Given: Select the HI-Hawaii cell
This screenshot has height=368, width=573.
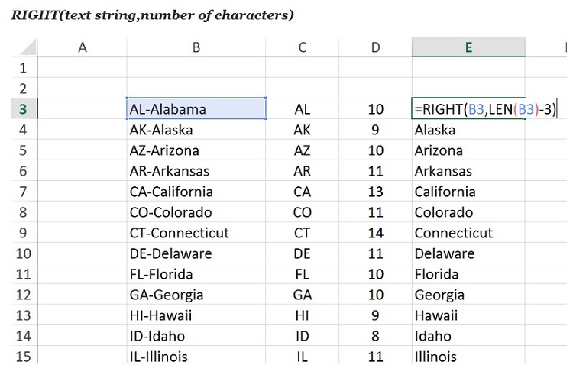Looking at the screenshot, I should (196, 315).
